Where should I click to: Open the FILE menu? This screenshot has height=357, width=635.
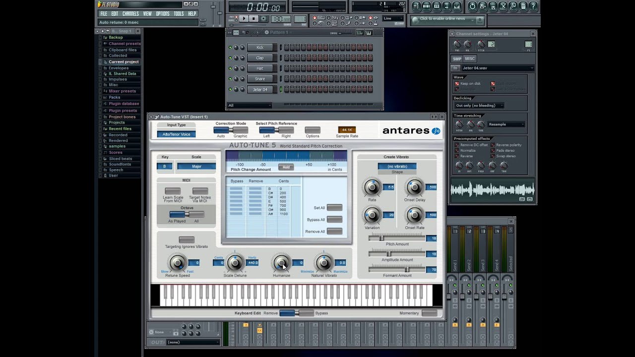point(104,14)
